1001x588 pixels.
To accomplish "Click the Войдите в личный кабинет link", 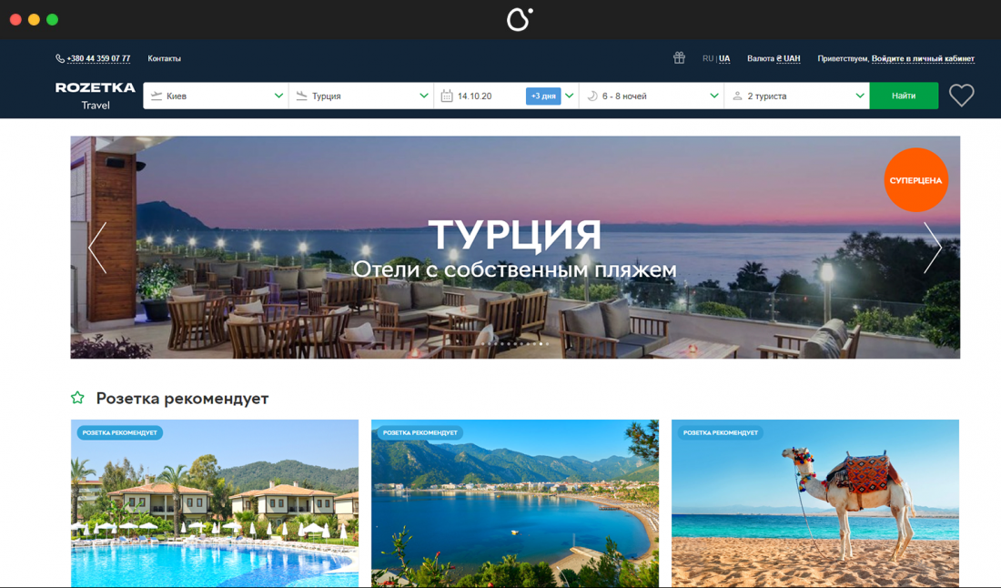I will [x=923, y=58].
